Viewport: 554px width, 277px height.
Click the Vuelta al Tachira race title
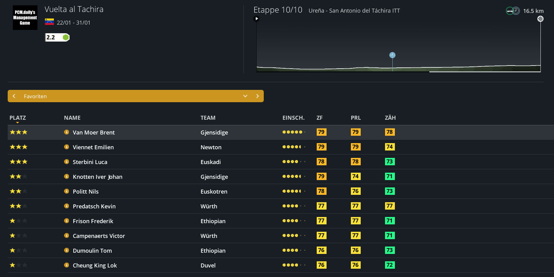(x=74, y=9)
